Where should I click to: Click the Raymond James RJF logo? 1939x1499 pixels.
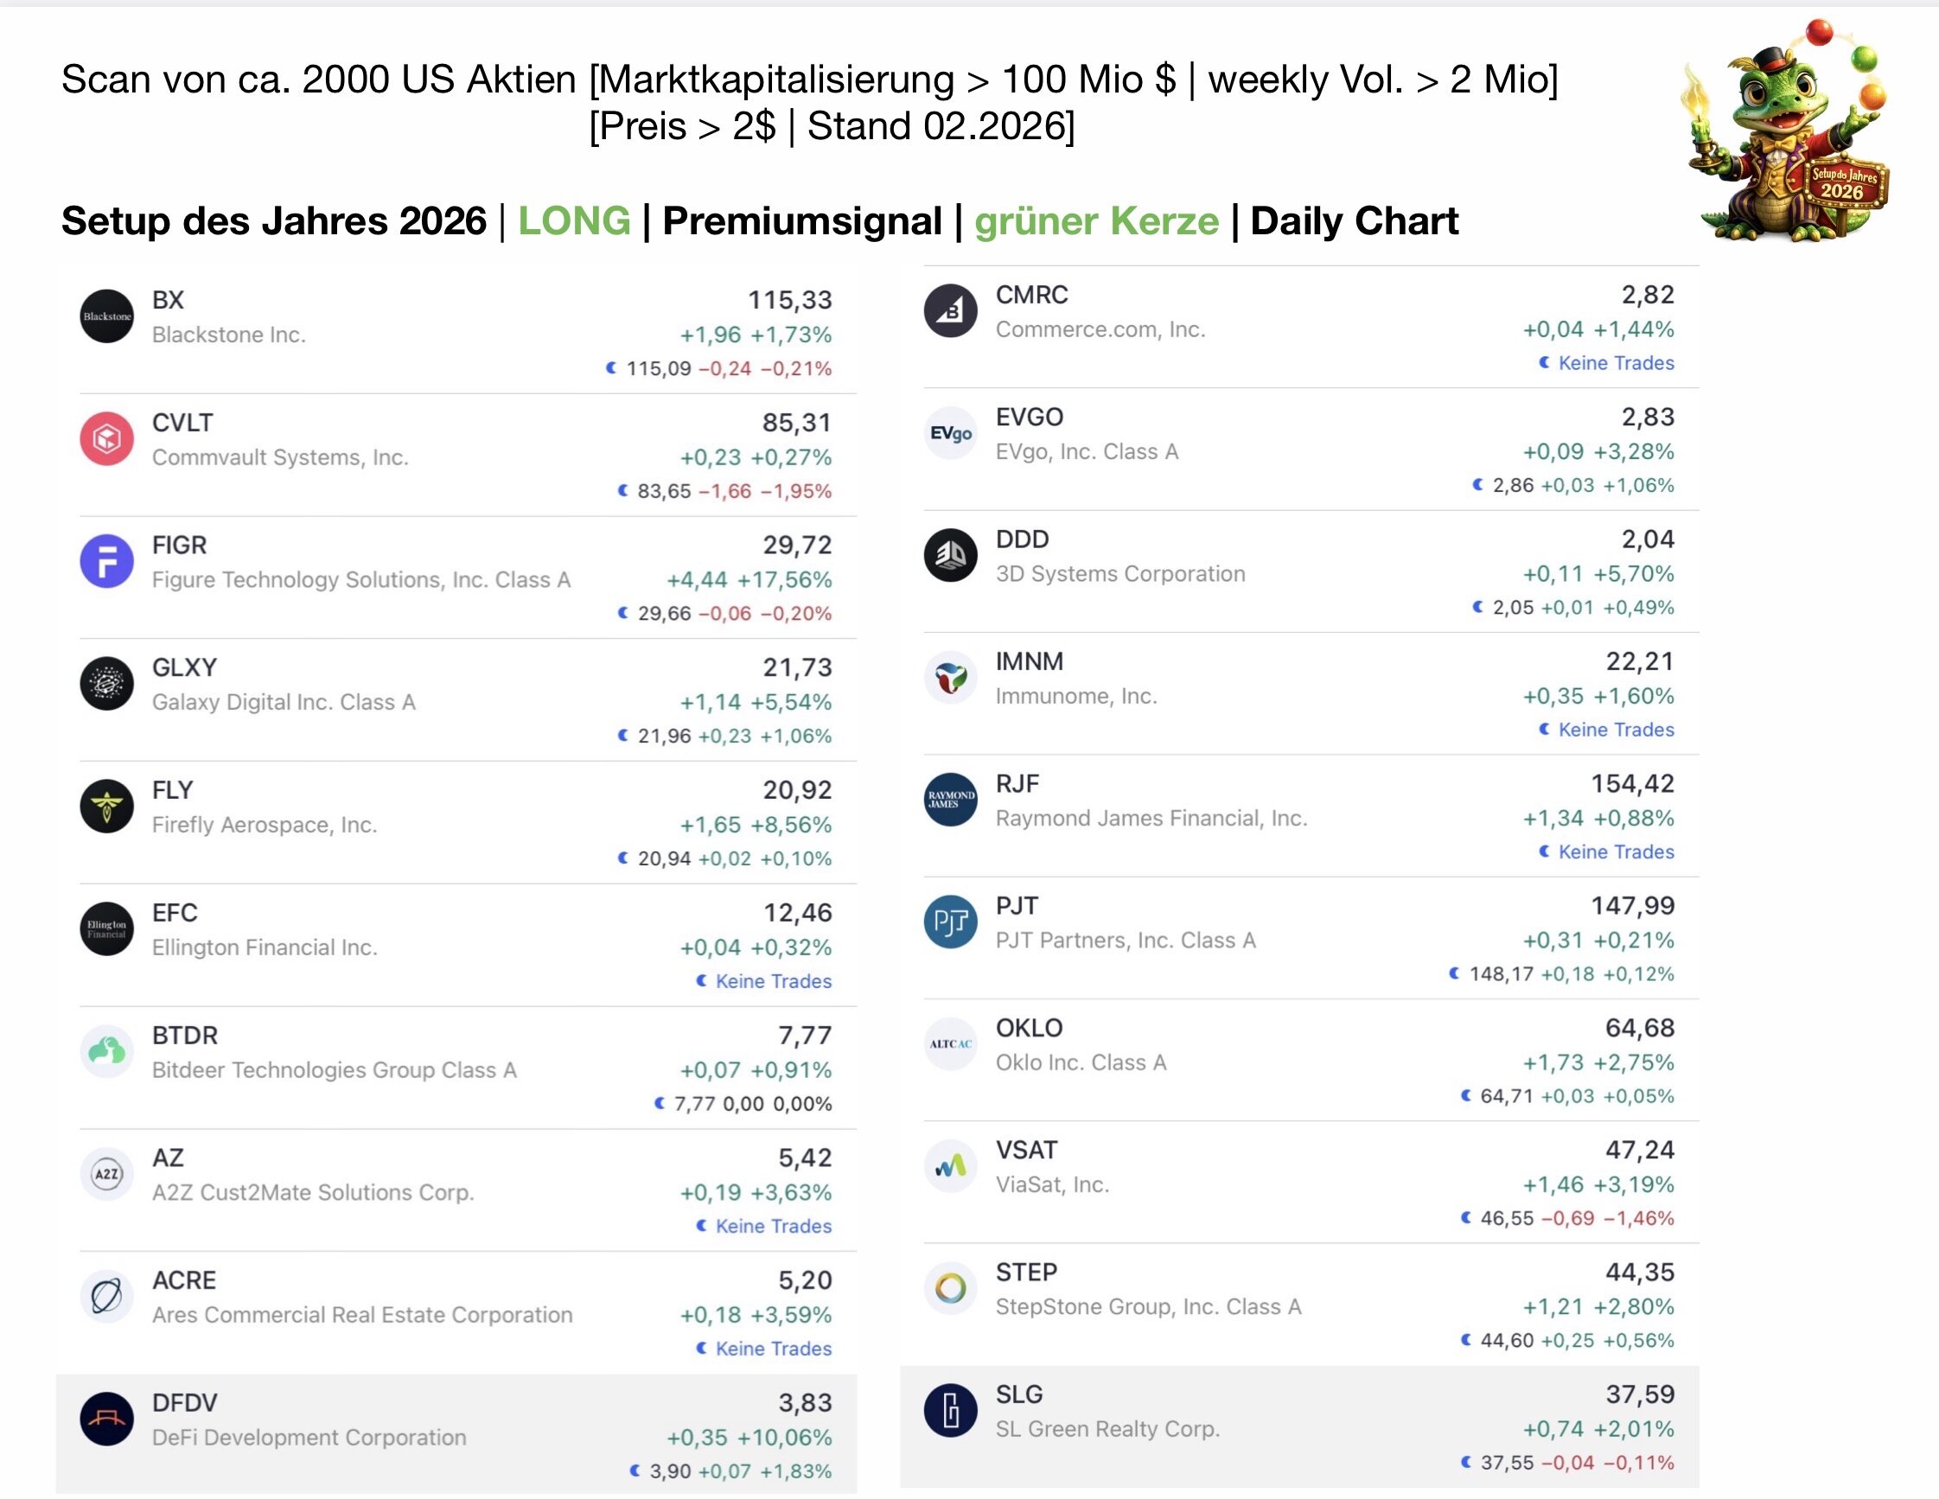(x=950, y=801)
